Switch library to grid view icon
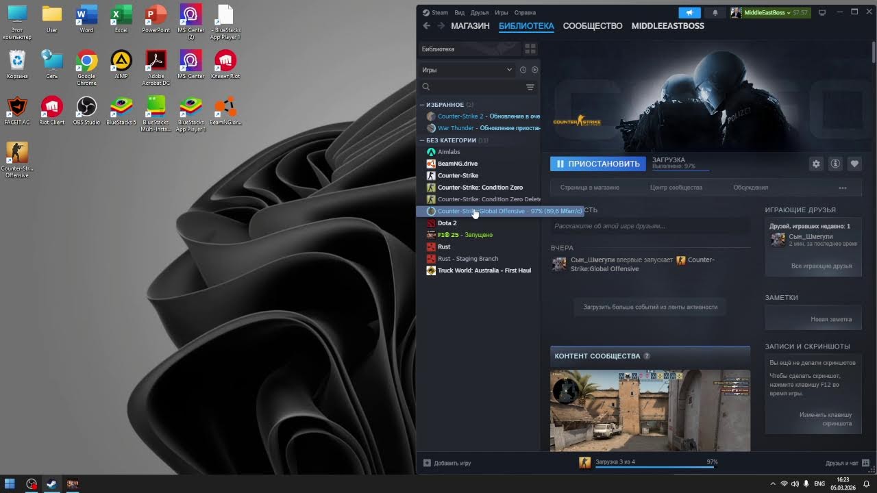877x493 pixels. coord(530,49)
